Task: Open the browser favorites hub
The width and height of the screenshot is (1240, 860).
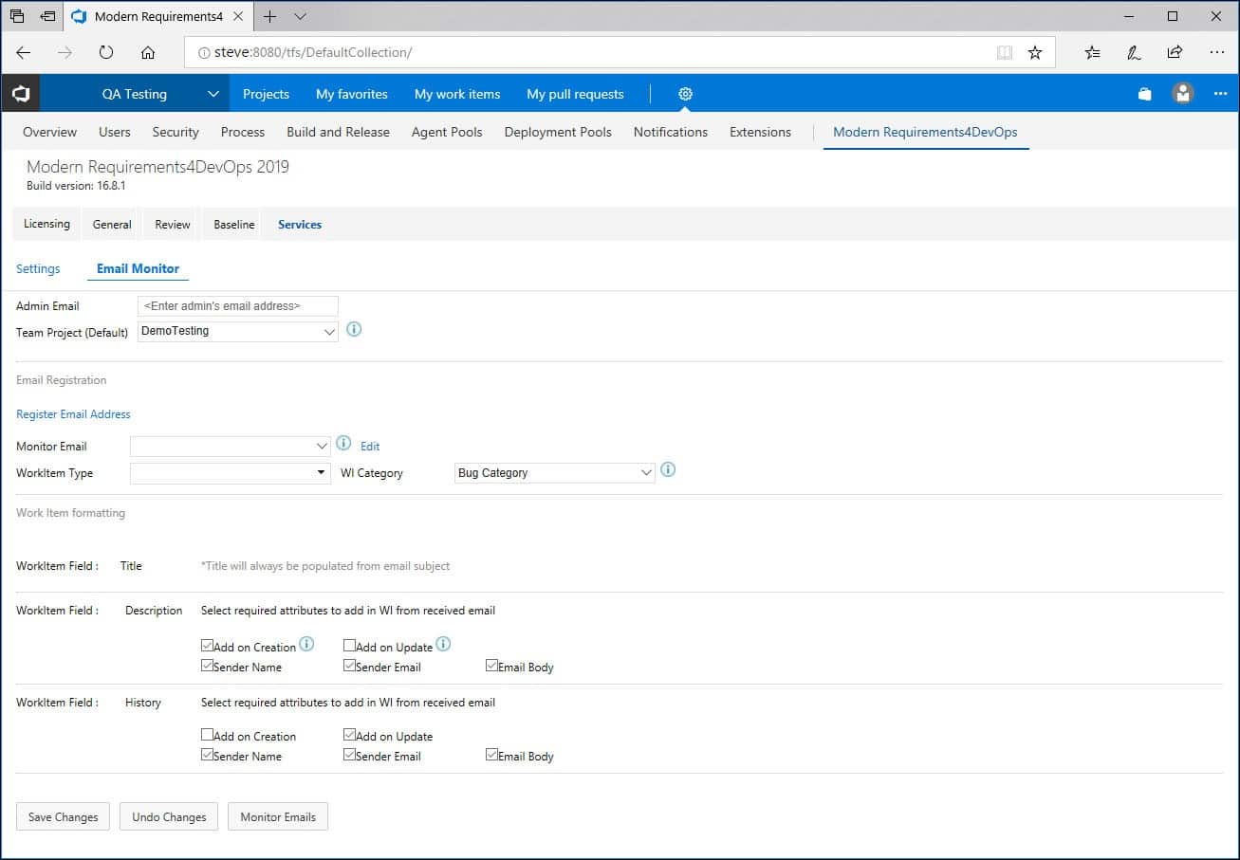Action: (1093, 52)
